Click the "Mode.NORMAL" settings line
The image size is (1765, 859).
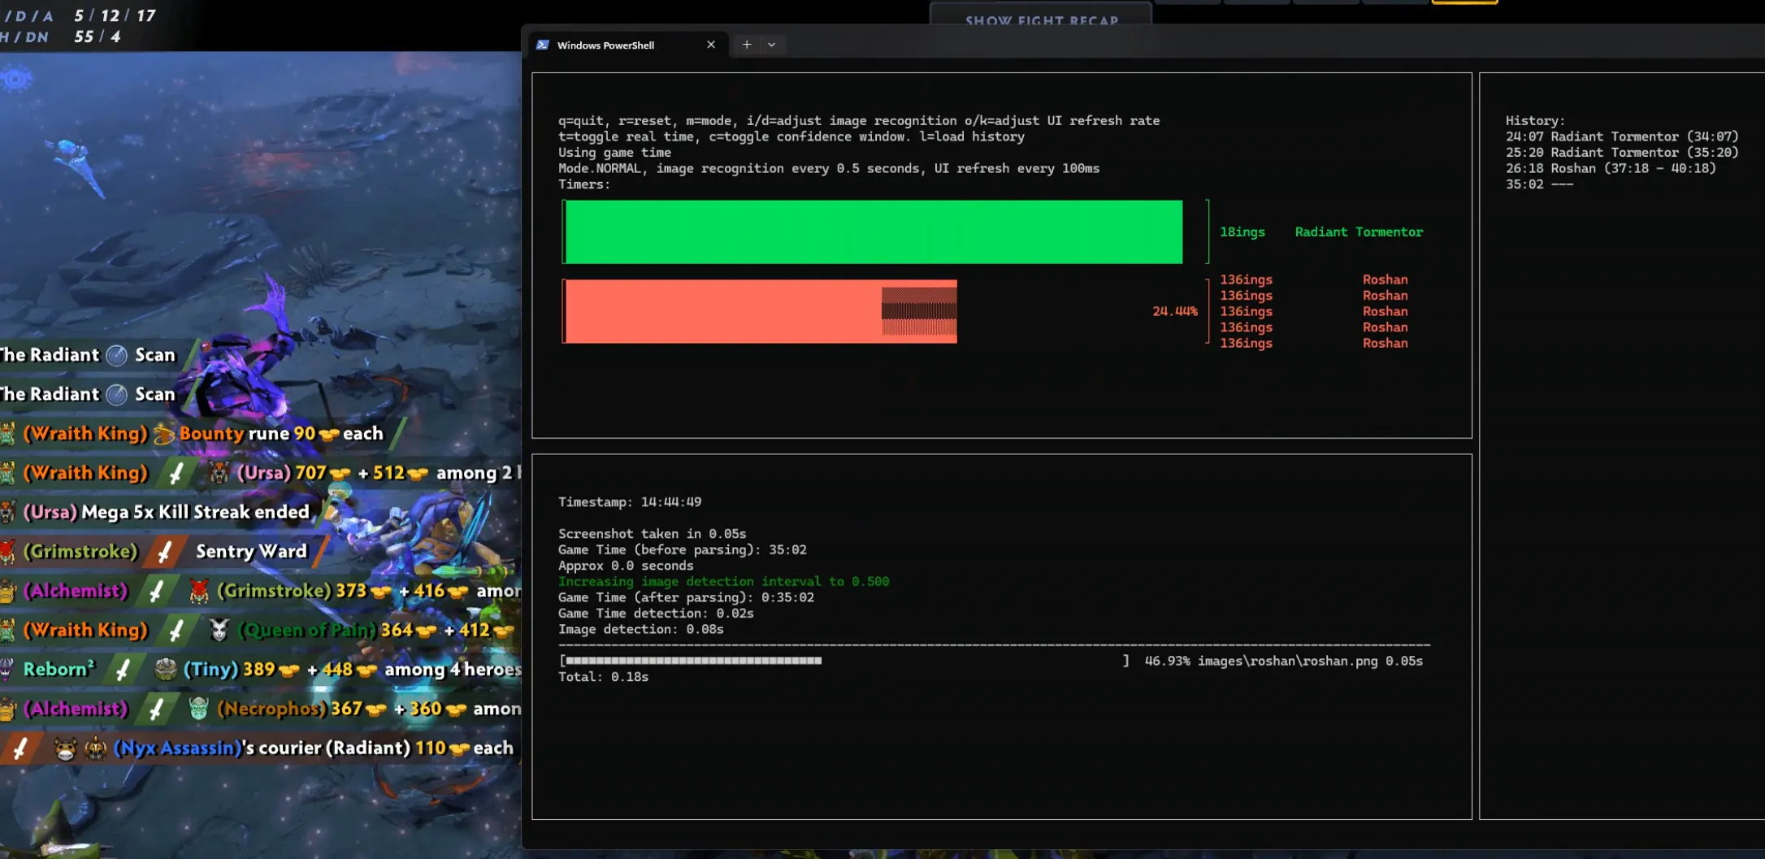828,168
